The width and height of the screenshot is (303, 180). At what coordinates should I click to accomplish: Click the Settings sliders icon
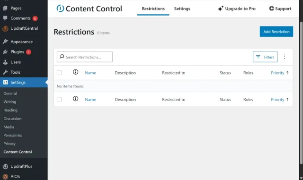[x=5, y=82]
